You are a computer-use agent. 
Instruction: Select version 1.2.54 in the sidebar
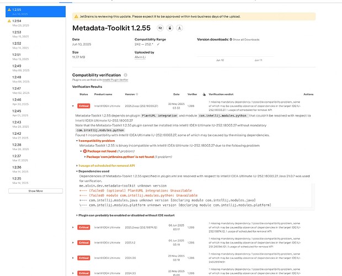tap(35, 23)
